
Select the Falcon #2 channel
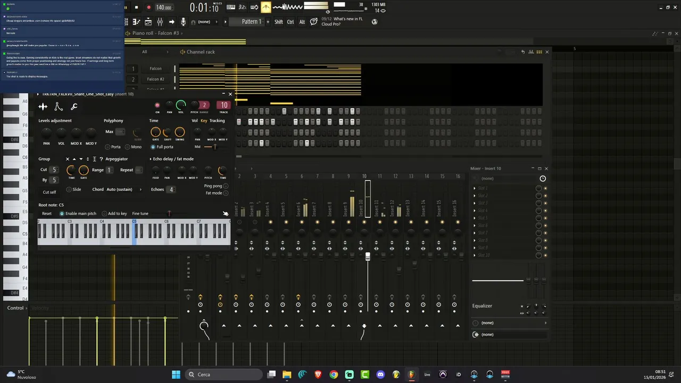click(x=156, y=79)
